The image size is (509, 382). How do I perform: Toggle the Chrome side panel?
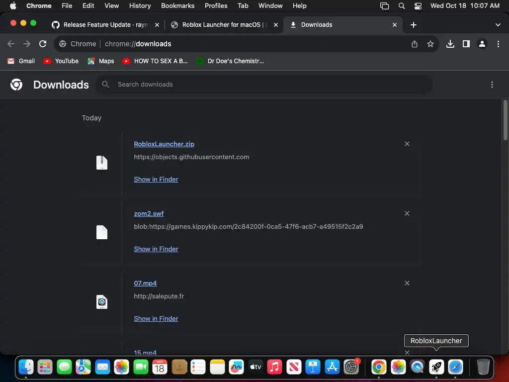click(466, 44)
